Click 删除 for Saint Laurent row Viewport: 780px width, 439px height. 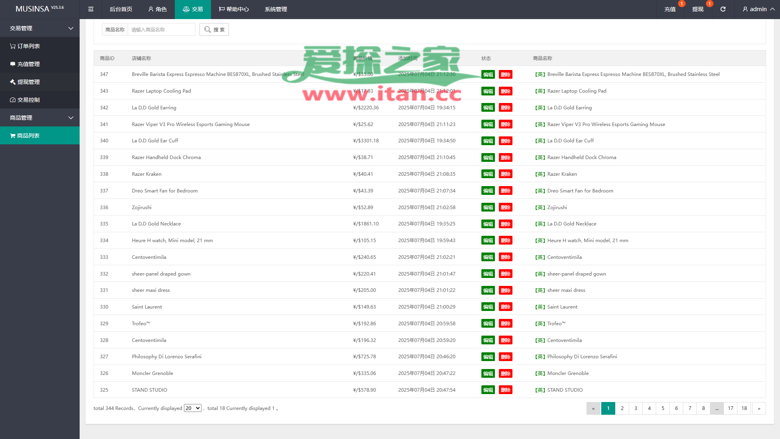505,307
